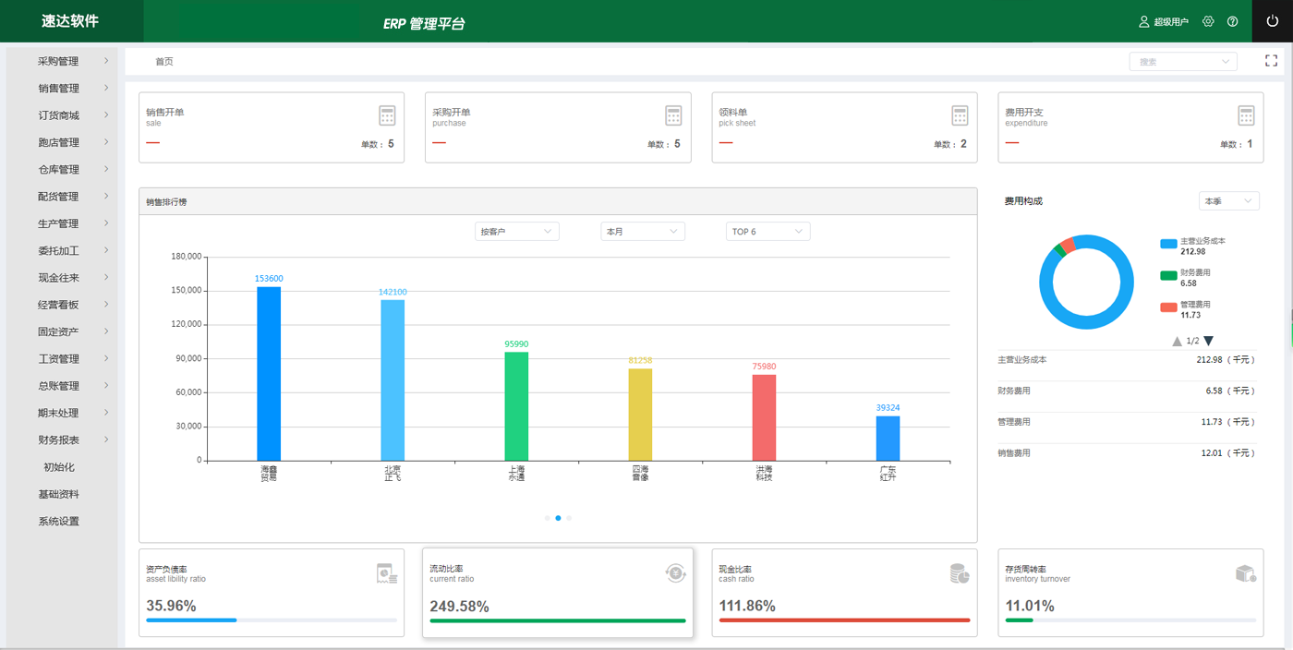Expand 期末处理 sidebar menu
Image resolution: width=1293 pixels, height=650 pixels.
pos(62,413)
